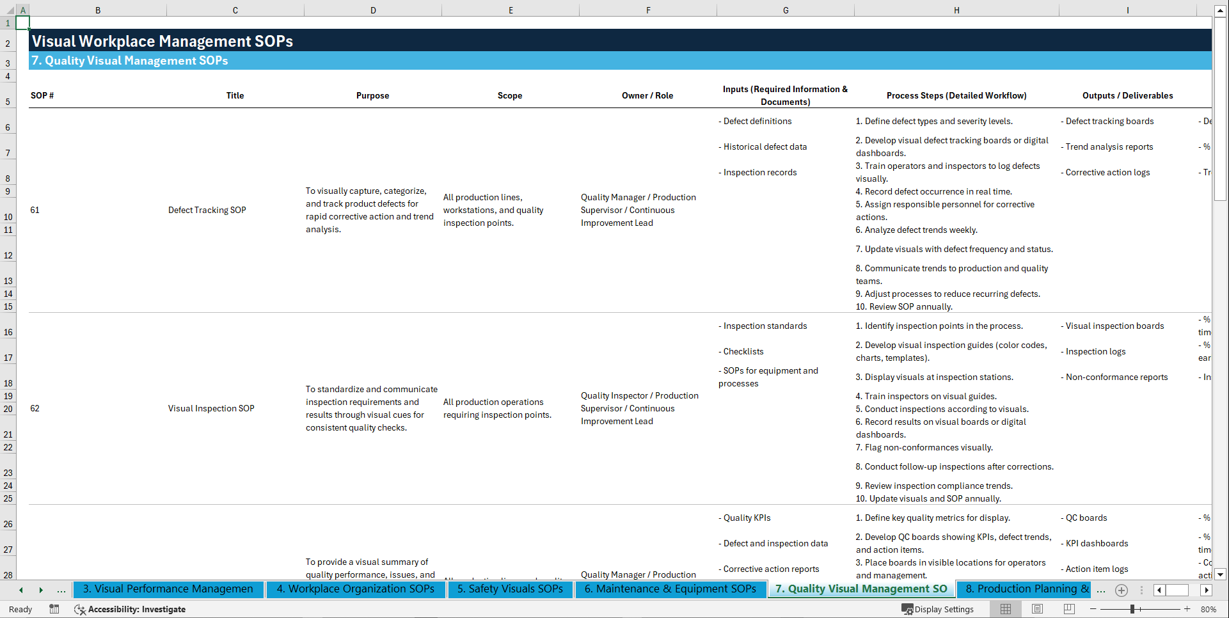1229x618 pixels.
Task: Add a new worksheet with the plus icon
Action: click(x=1121, y=590)
